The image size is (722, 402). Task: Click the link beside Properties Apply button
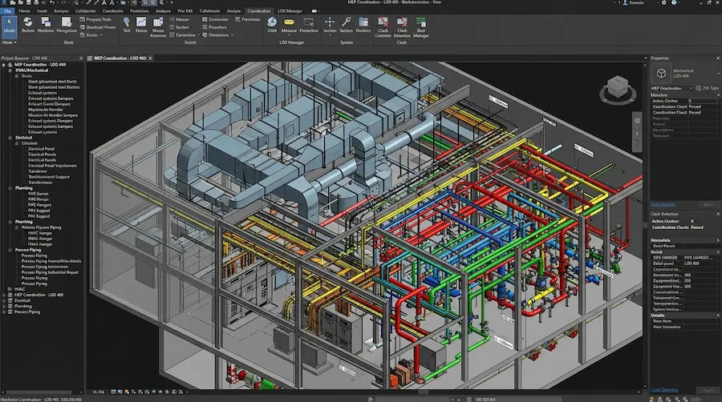(663, 204)
